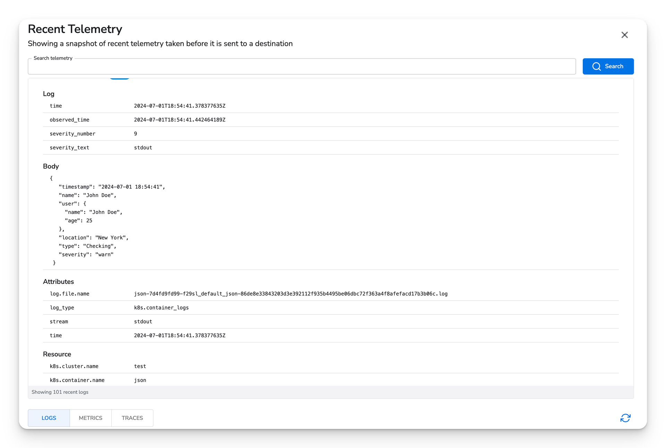The height and width of the screenshot is (448, 666).
Task: Click the "Showing 101 recent logs" status text
Action: pos(60,392)
